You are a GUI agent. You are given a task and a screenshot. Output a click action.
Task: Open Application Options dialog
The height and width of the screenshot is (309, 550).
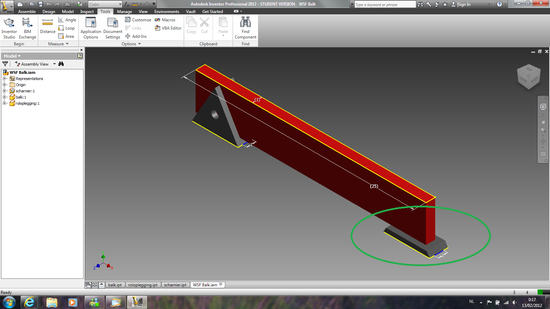(91, 28)
